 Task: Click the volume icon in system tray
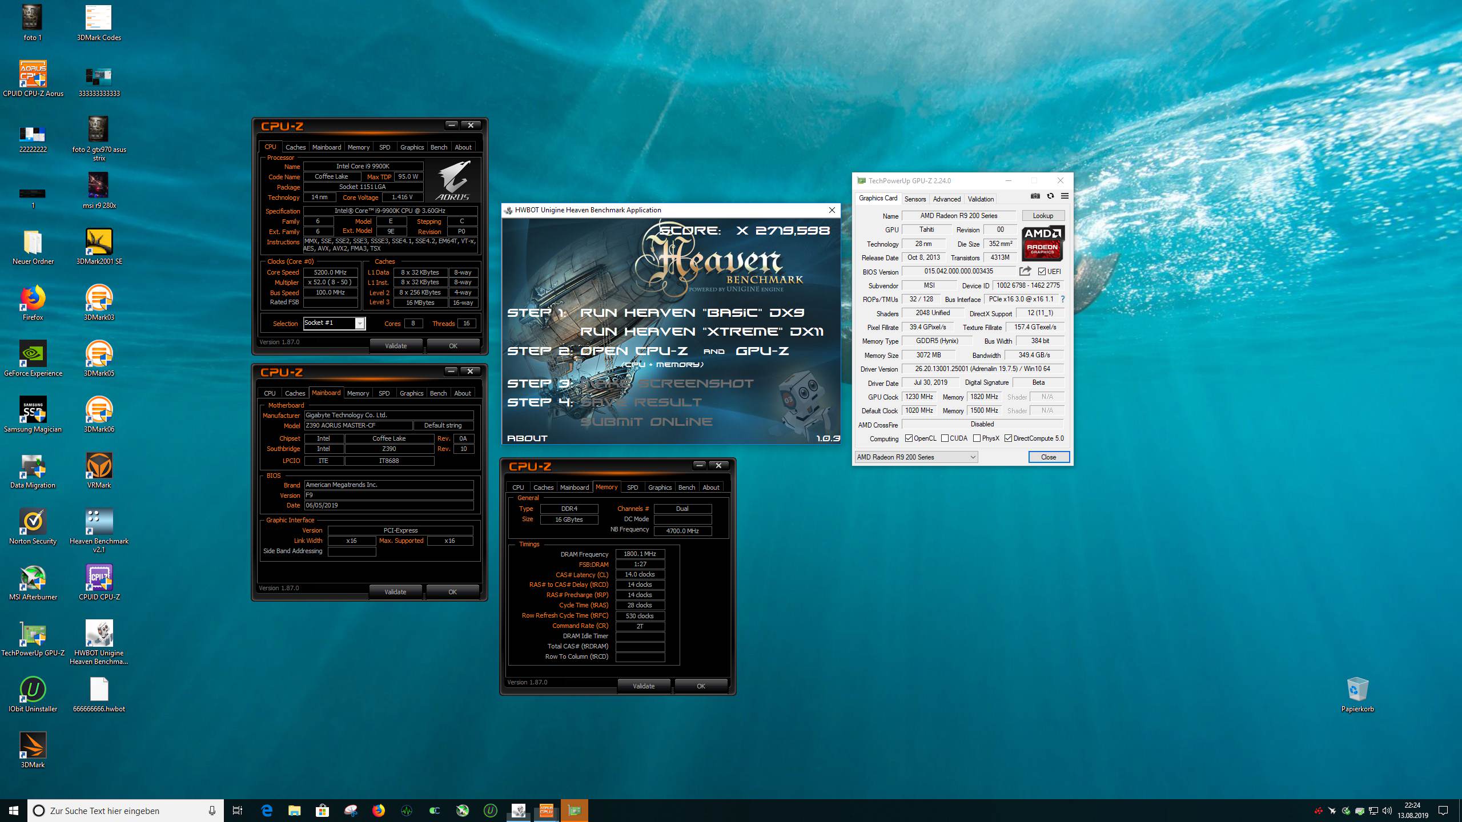[x=1388, y=811]
